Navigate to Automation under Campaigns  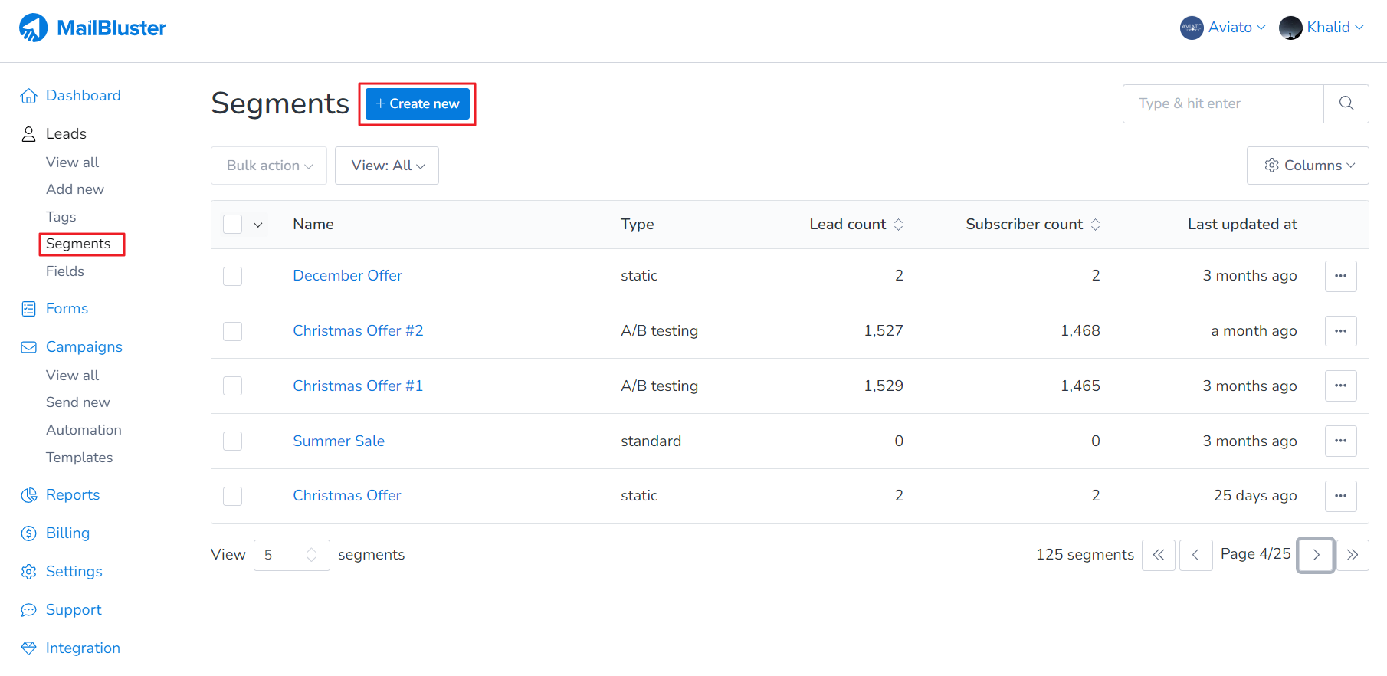tap(84, 430)
